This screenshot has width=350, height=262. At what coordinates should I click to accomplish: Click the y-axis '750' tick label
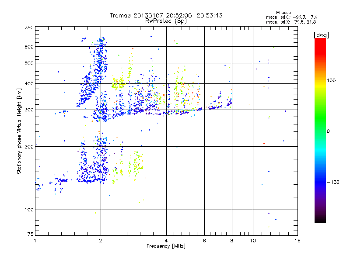click(x=29, y=28)
